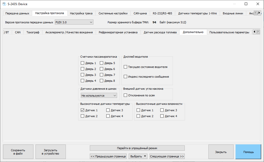
Task: Switch to the Системные настройки tab
Action: (x=113, y=13)
